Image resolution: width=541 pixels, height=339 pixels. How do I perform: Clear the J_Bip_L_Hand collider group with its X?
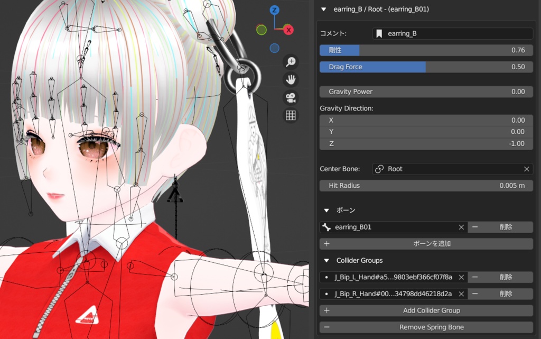[461, 277]
